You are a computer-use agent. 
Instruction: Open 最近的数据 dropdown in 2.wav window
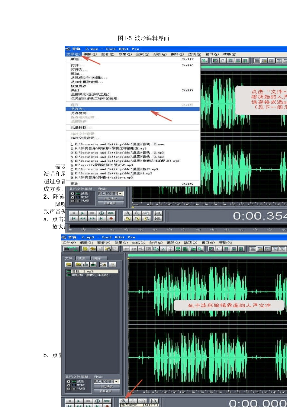click(x=121, y=194)
